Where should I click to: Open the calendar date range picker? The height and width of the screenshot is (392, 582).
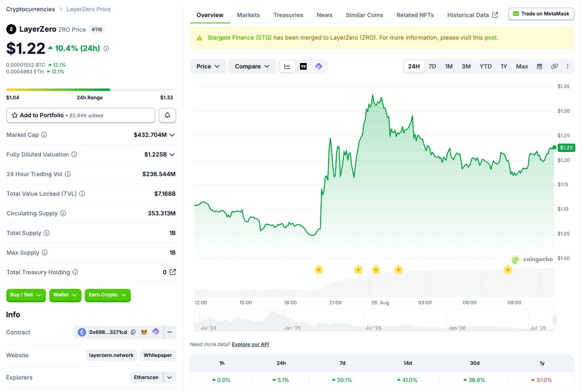pyautogui.click(x=539, y=66)
